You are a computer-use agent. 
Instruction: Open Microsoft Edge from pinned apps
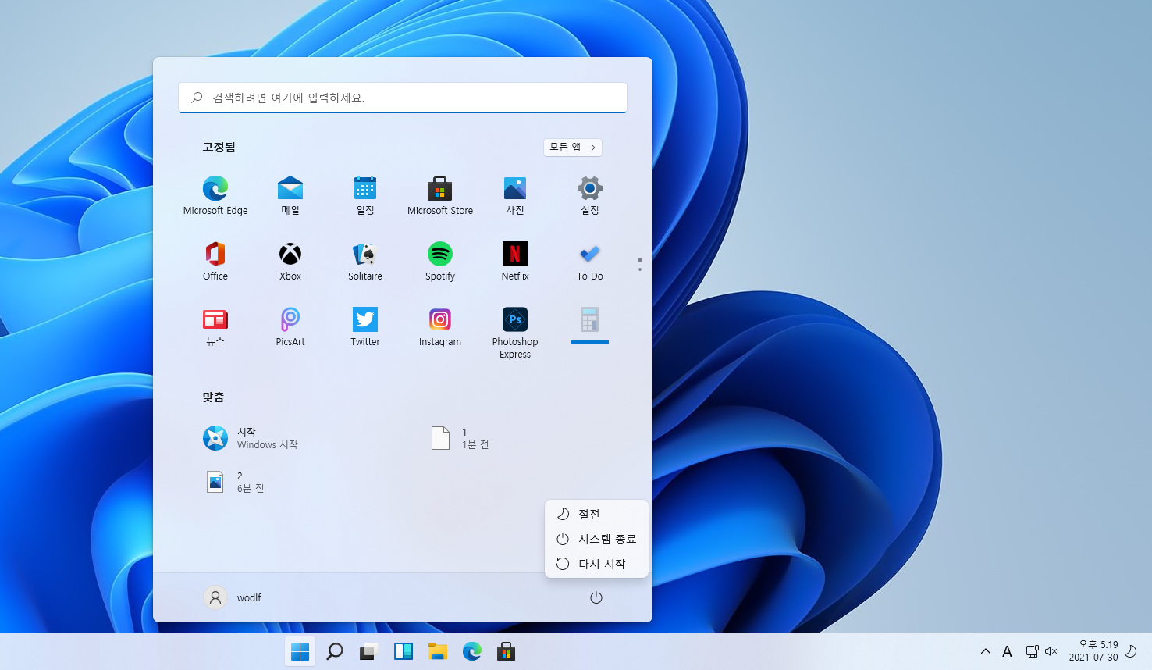click(x=215, y=195)
